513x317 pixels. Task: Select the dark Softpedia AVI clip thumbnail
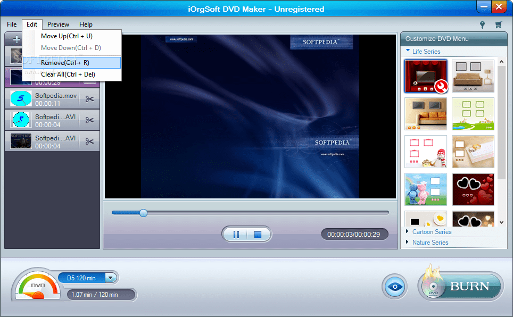click(x=21, y=141)
